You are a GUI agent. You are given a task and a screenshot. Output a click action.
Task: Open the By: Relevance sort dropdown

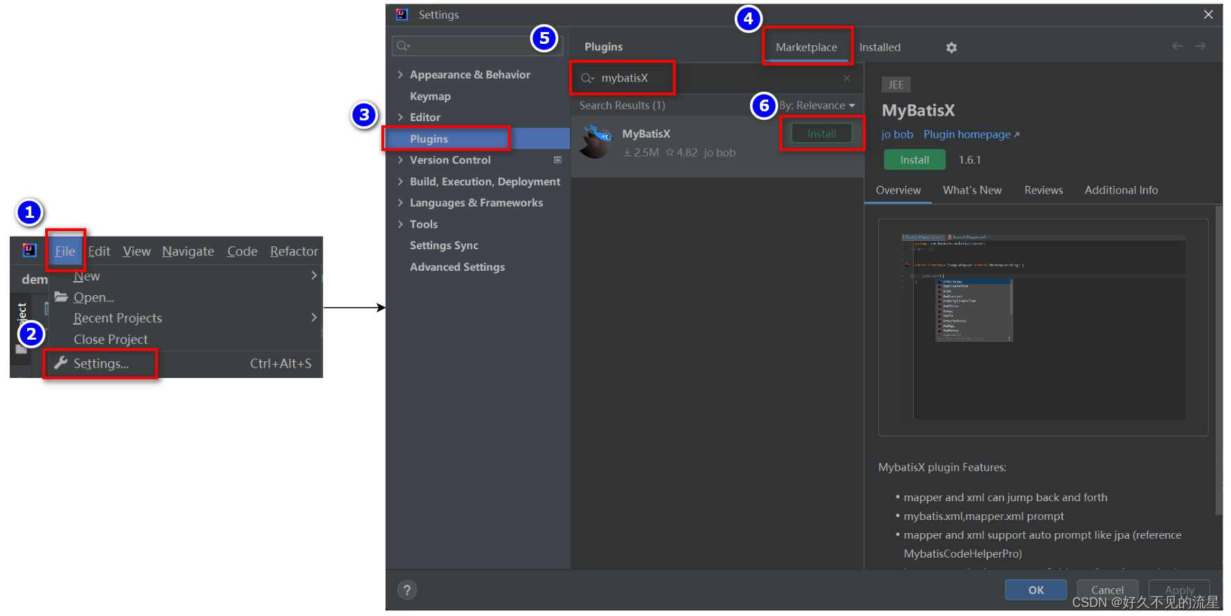tap(817, 106)
